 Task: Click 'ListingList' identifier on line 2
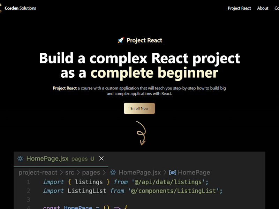pyautogui.click(x=87, y=191)
